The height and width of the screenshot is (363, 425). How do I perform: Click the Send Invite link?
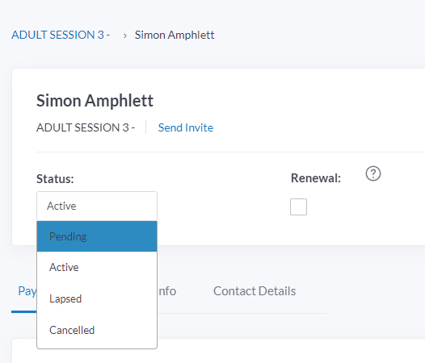[x=186, y=127]
